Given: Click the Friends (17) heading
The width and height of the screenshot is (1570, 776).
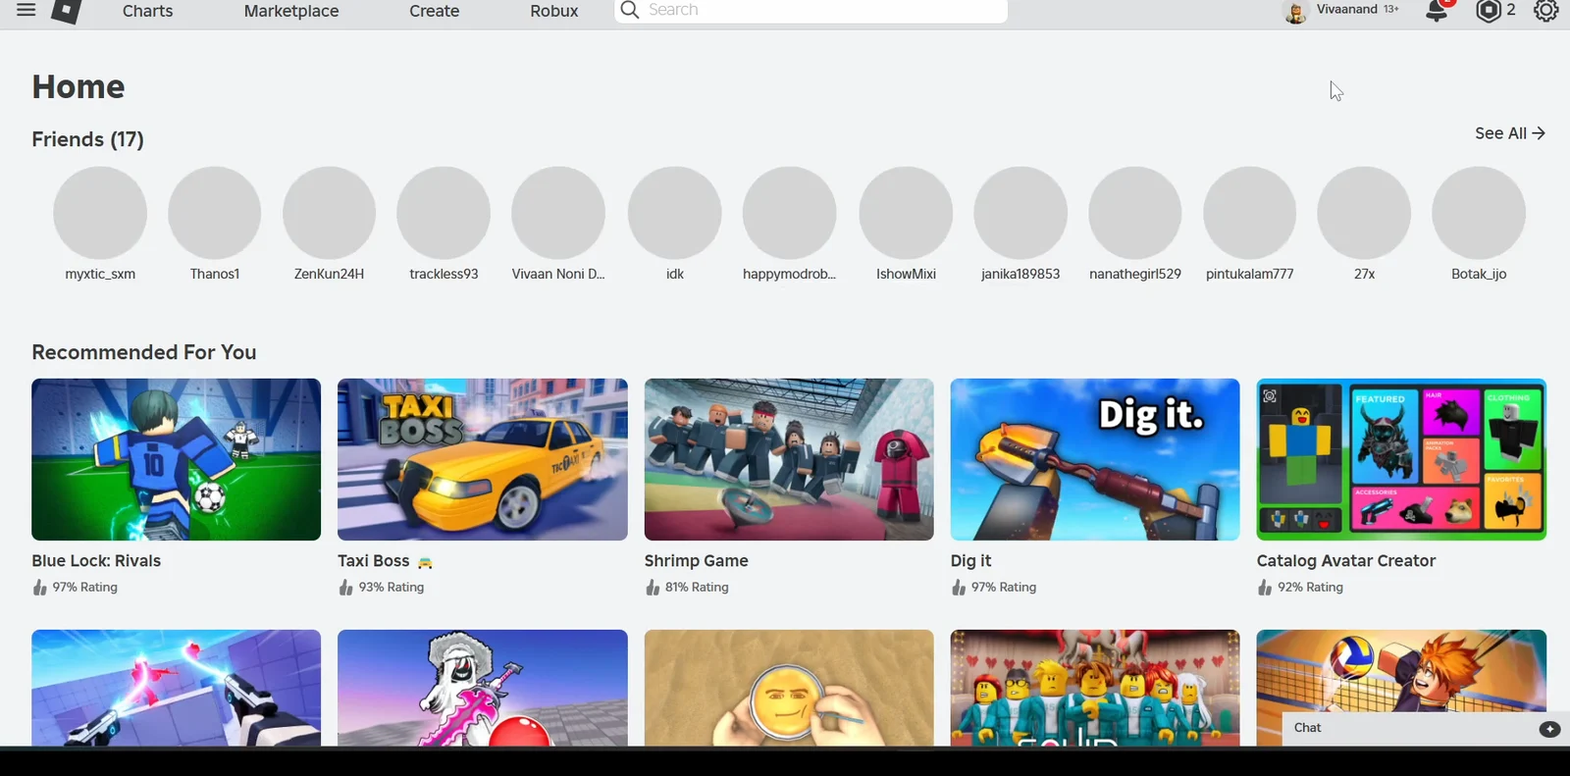Looking at the screenshot, I should (x=87, y=139).
